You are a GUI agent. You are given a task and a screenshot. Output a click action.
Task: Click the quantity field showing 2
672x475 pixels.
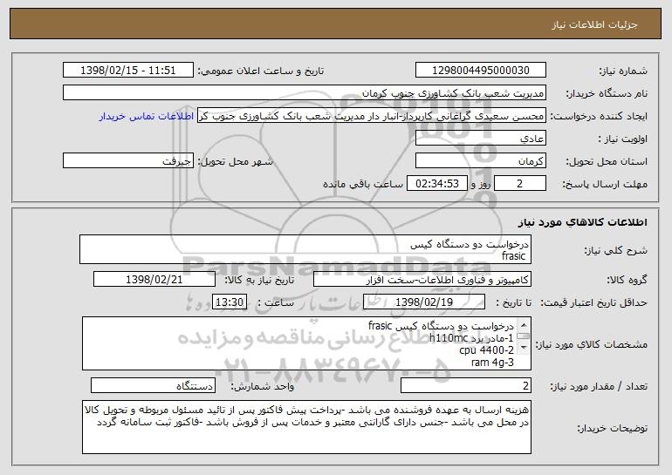click(x=466, y=386)
